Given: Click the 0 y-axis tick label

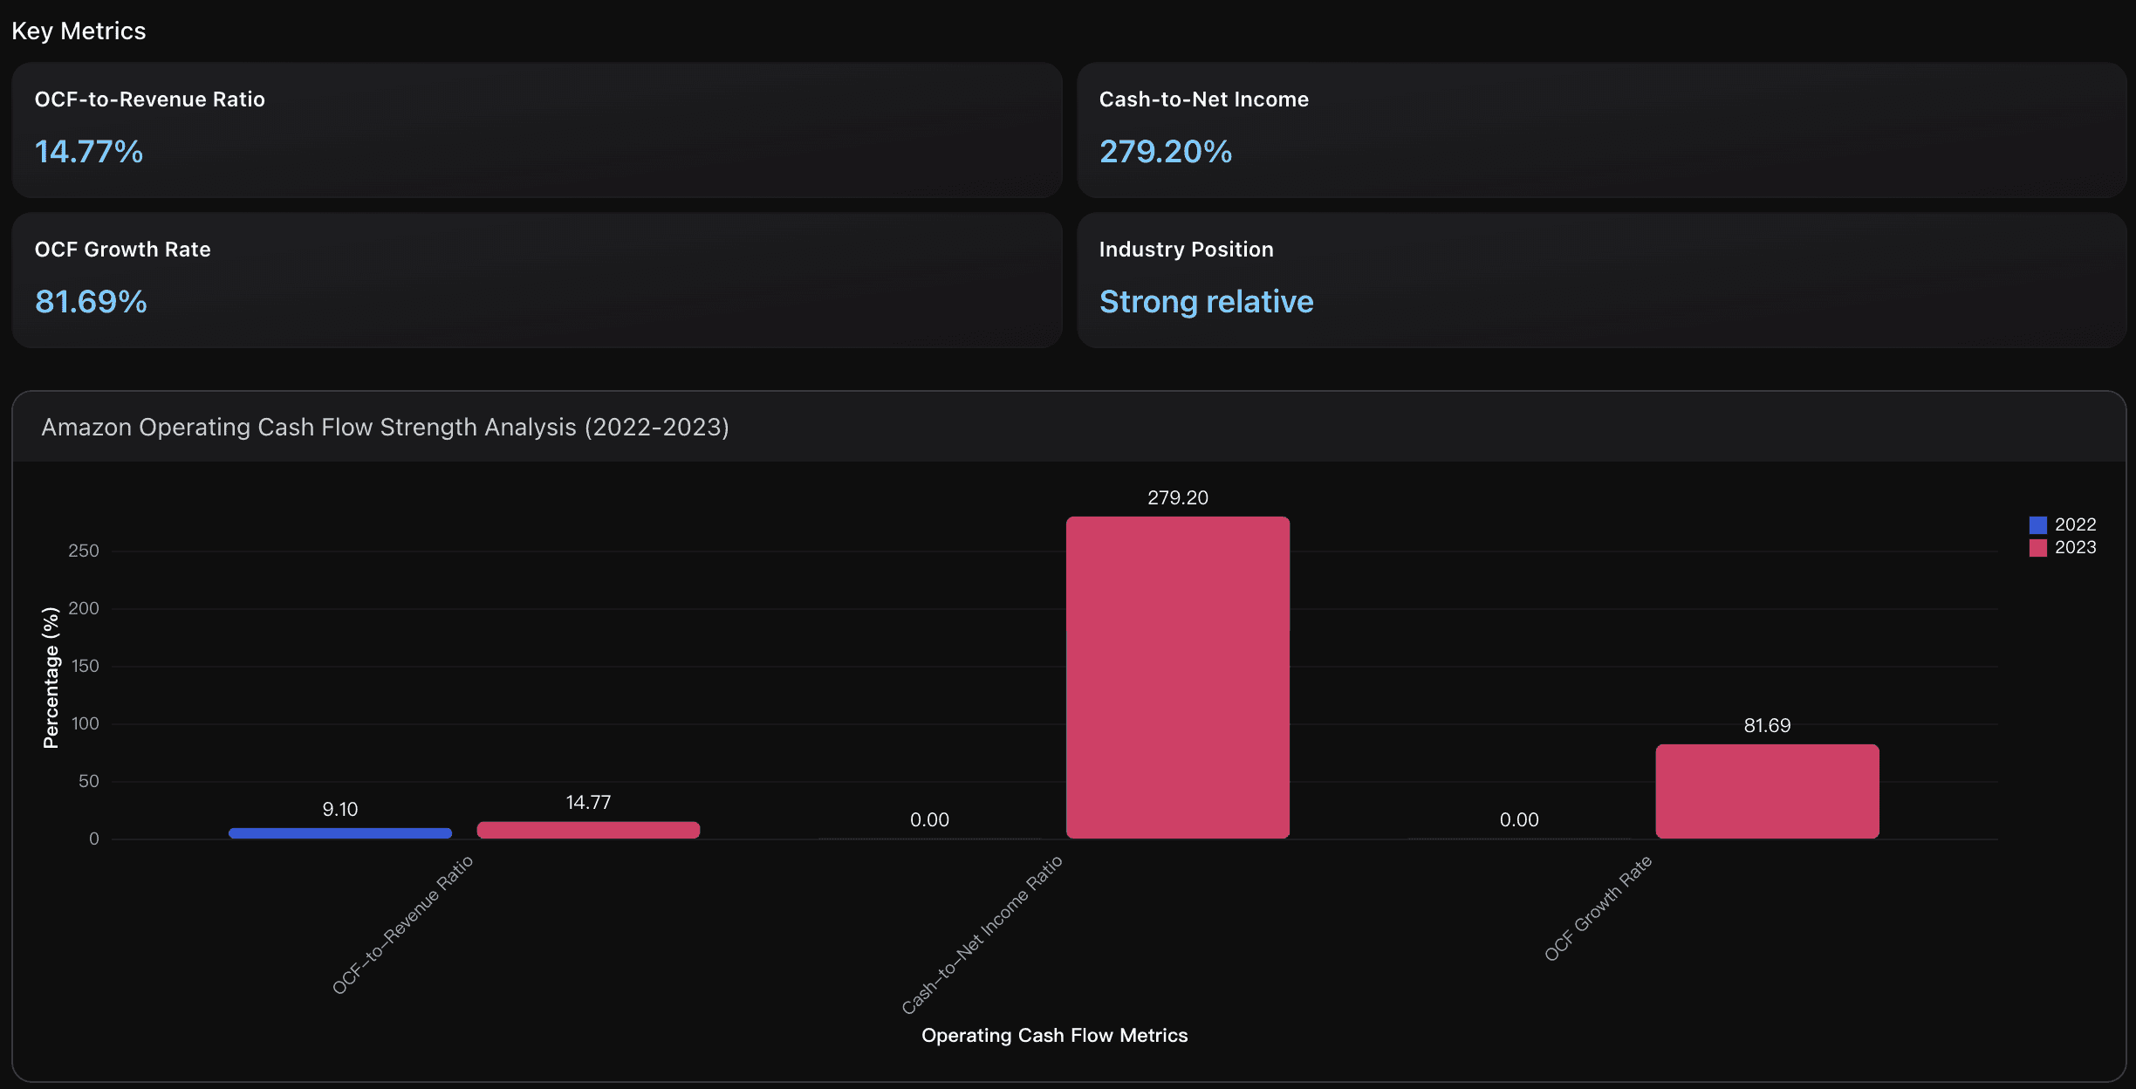Looking at the screenshot, I should click(94, 839).
